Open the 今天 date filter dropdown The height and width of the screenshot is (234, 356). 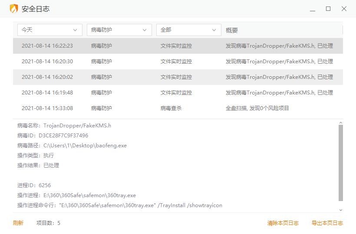click(50, 30)
